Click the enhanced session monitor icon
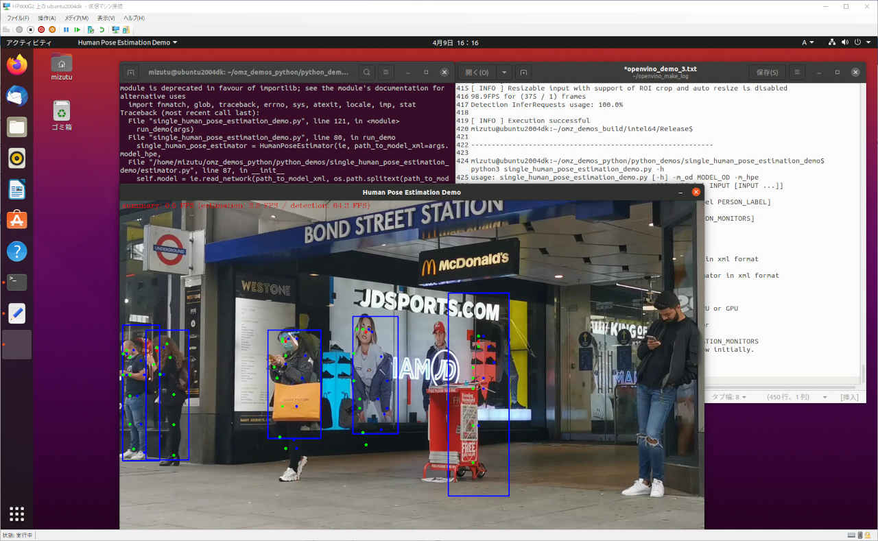 click(115, 29)
